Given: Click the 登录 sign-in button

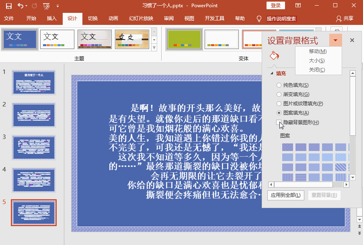Looking at the screenshot, I should click(275, 6).
